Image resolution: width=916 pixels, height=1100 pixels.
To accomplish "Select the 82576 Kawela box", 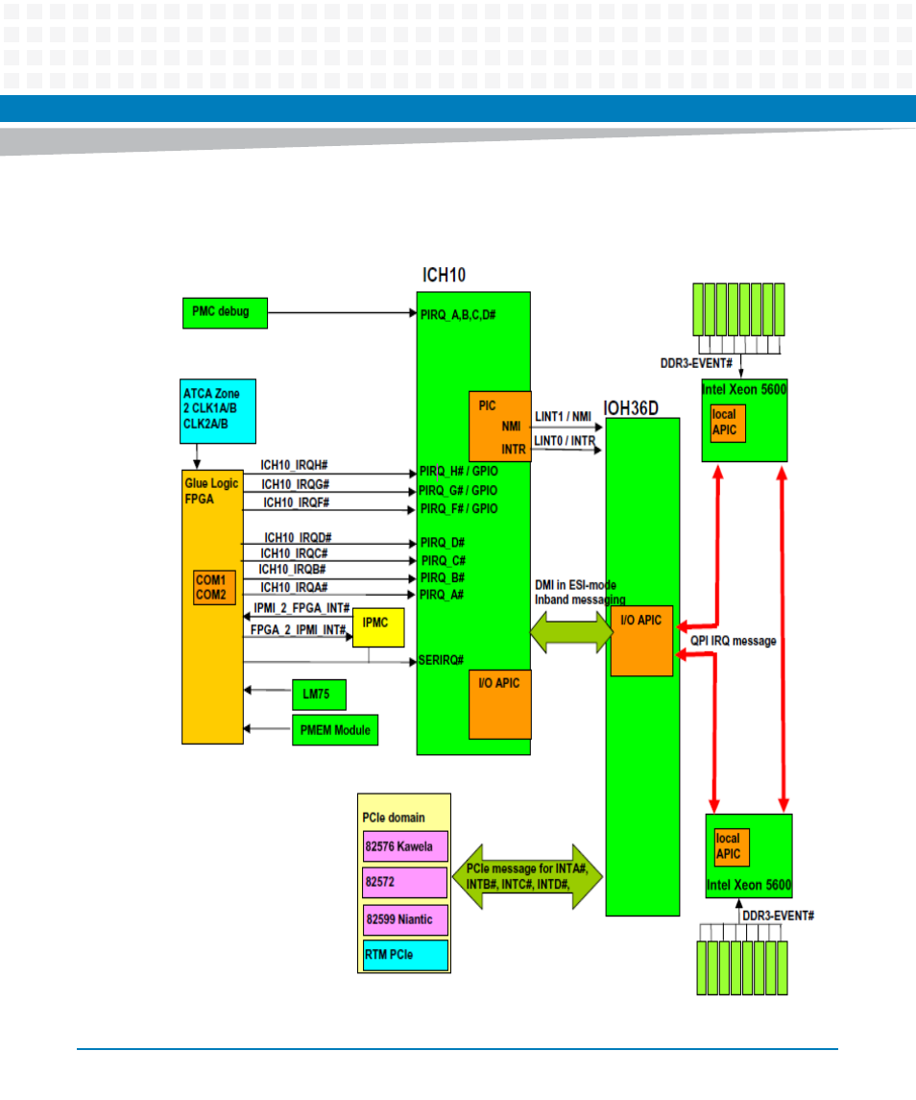I will (405, 846).
